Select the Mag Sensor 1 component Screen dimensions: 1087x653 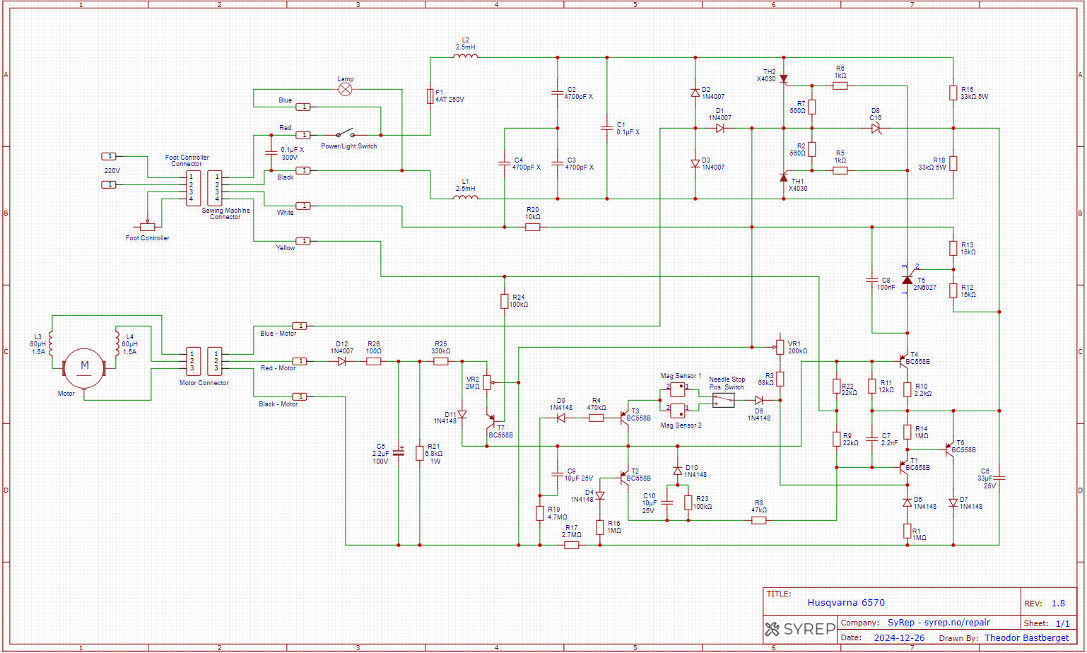click(677, 387)
